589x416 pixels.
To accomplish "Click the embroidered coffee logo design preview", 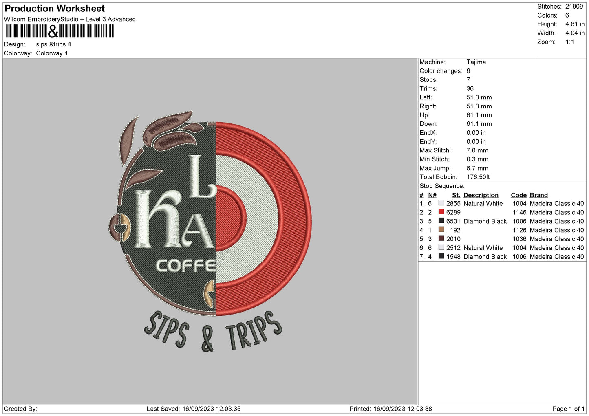I will [210, 231].
